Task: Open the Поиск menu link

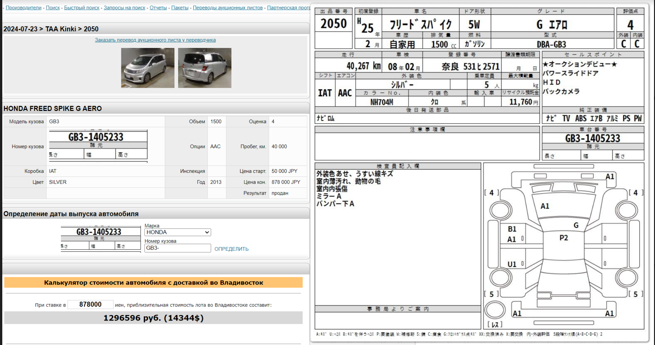Action: [53, 7]
